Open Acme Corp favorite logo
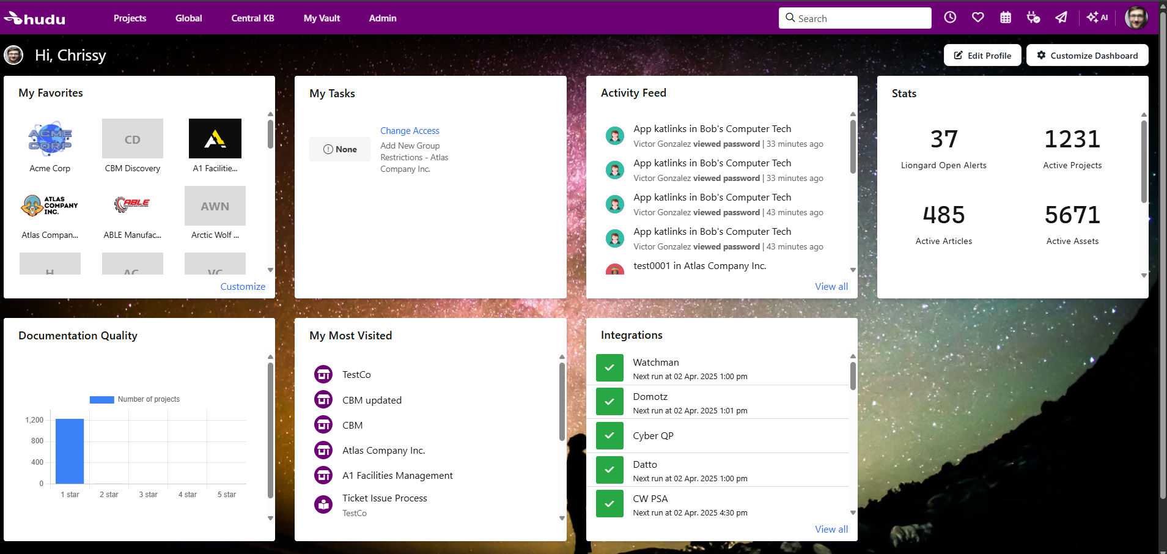 pos(50,139)
